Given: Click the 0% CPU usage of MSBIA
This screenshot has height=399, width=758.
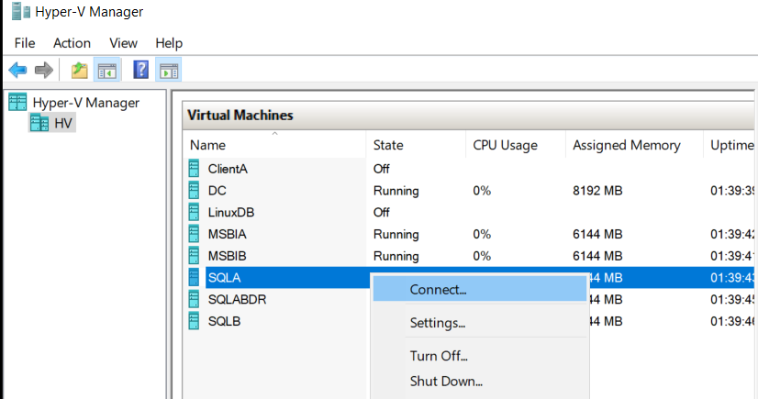Looking at the screenshot, I should click(482, 234).
